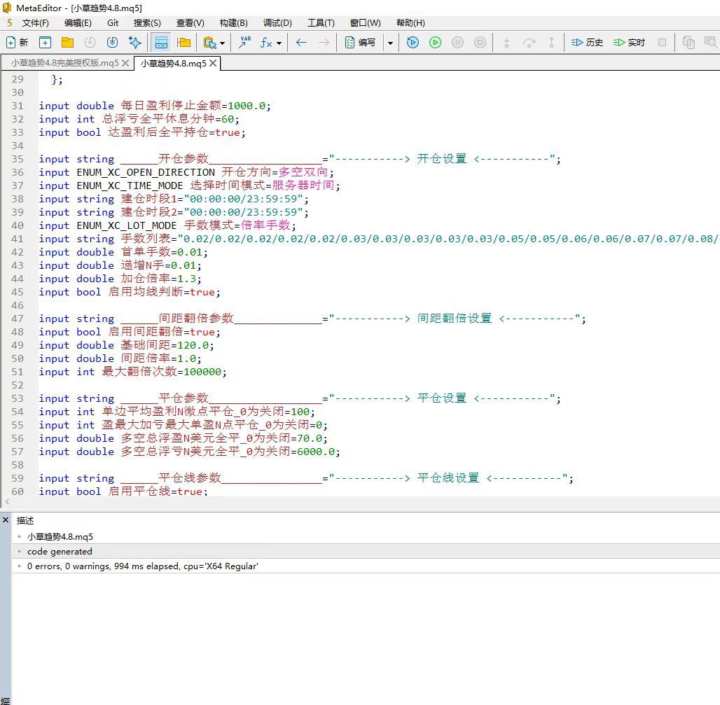The width and height of the screenshot is (720, 705).
Task: Click the new window toolbar icon
Action: 45,43
